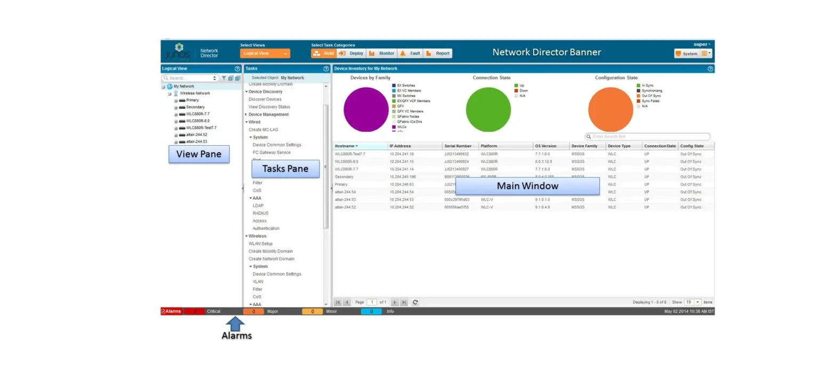The height and width of the screenshot is (375, 836).
Task: Click the WLCs purple legend swatch
Action: pyautogui.click(x=394, y=127)
